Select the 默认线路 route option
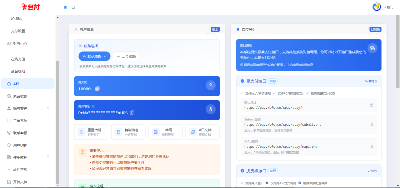Screen dimensions: 400x188 coord(94,56)
